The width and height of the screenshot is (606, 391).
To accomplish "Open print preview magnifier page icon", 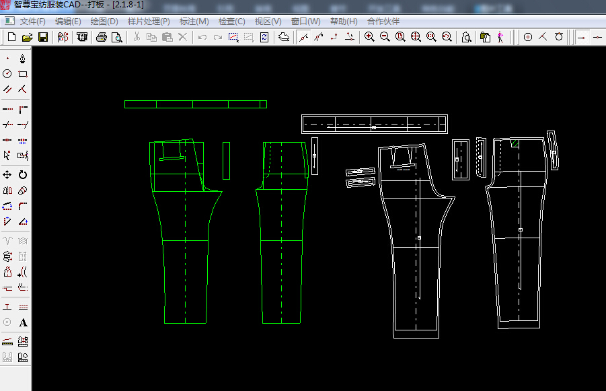I will coord(117,37).
